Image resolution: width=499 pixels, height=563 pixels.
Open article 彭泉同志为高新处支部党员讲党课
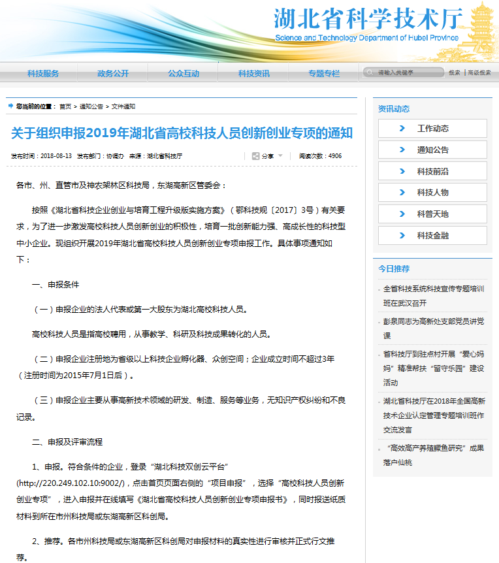click(x=434, y=328)
